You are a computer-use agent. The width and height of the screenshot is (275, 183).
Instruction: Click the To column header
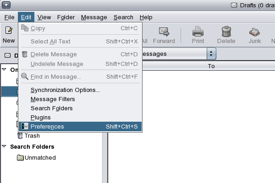pos(209,66)
